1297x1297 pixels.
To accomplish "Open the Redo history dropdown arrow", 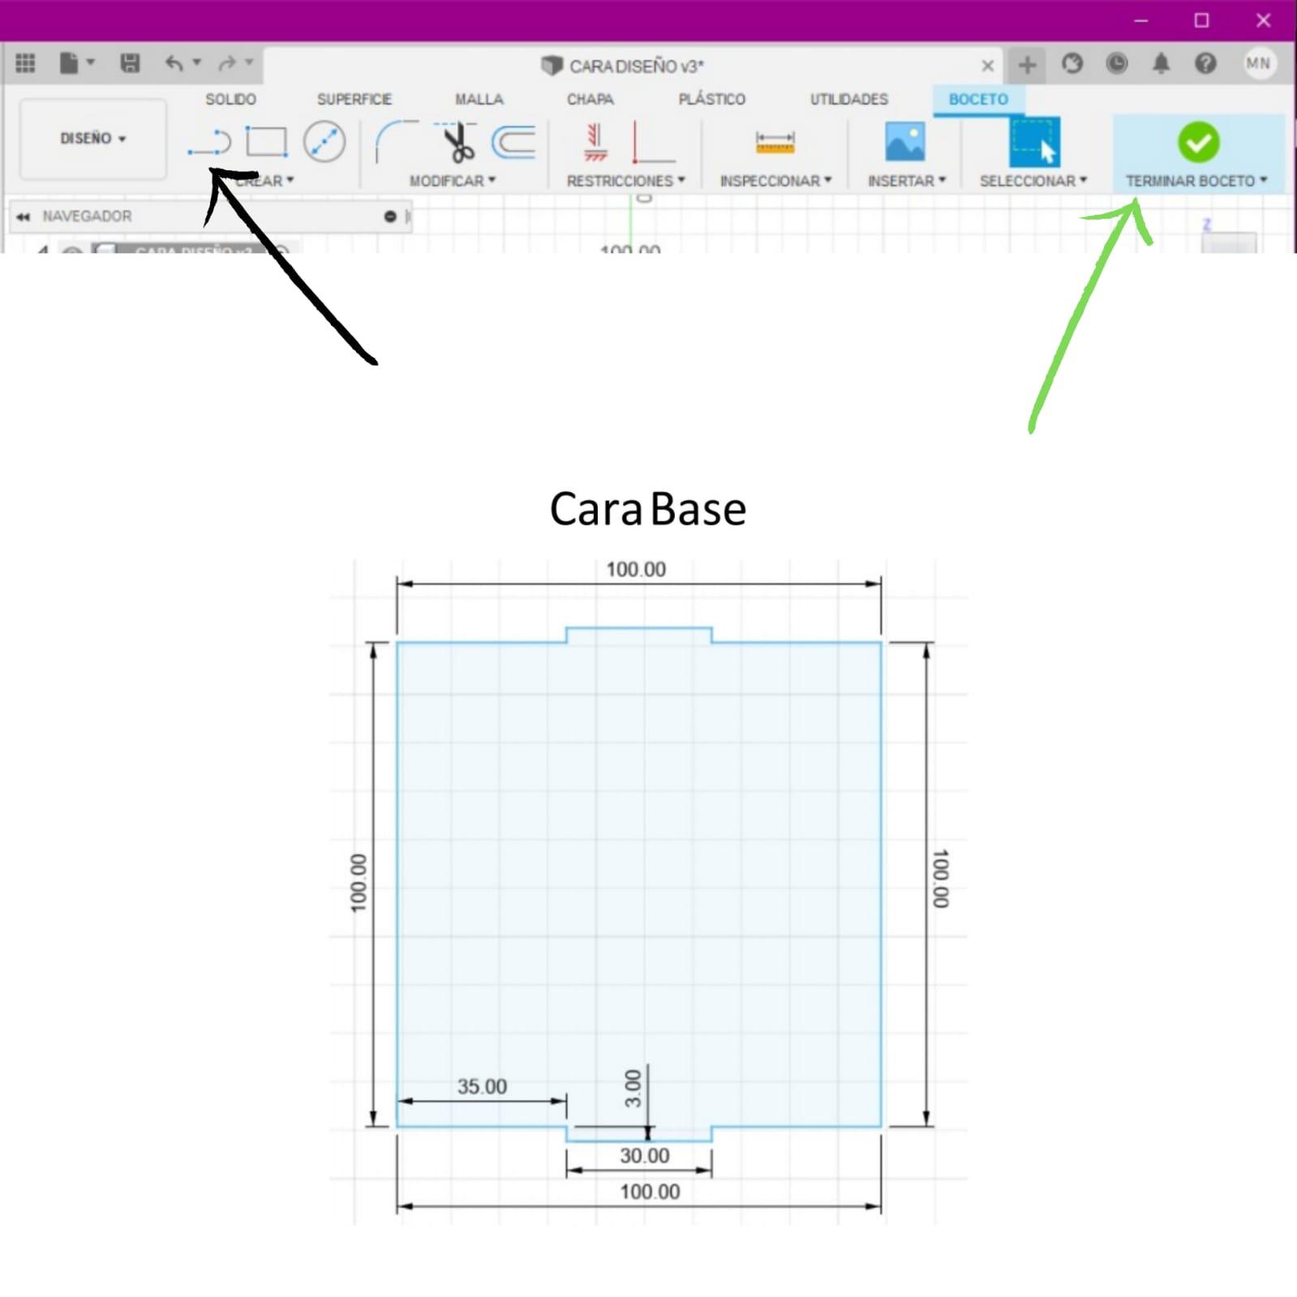I will 249,62.
